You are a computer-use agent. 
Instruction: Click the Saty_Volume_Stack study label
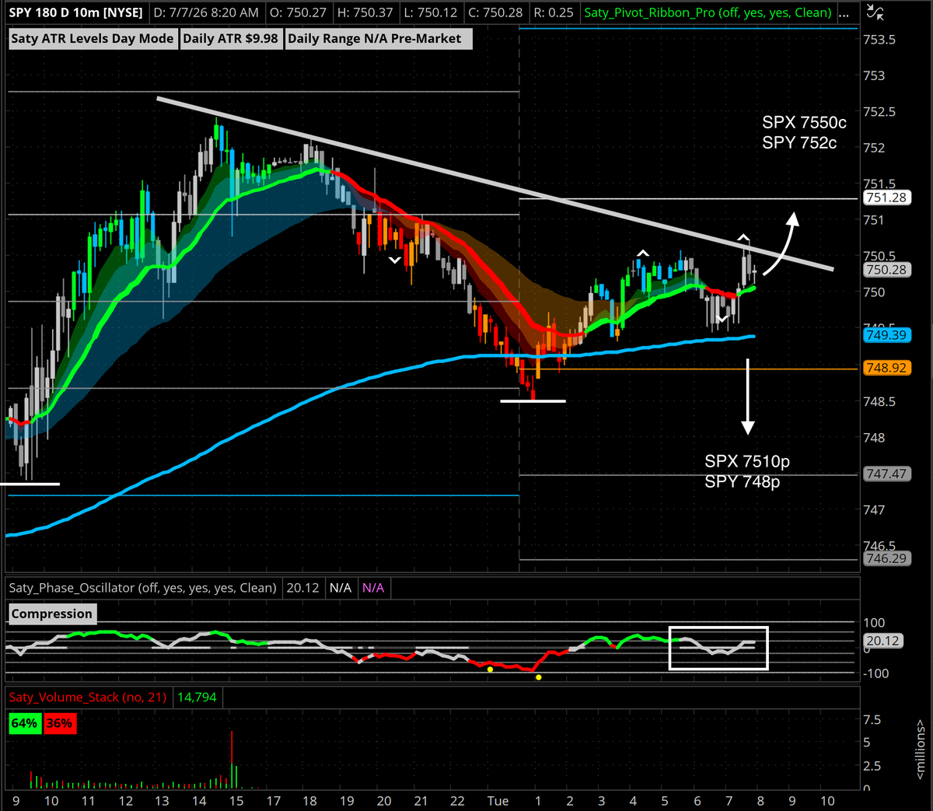tap(88, 697)
